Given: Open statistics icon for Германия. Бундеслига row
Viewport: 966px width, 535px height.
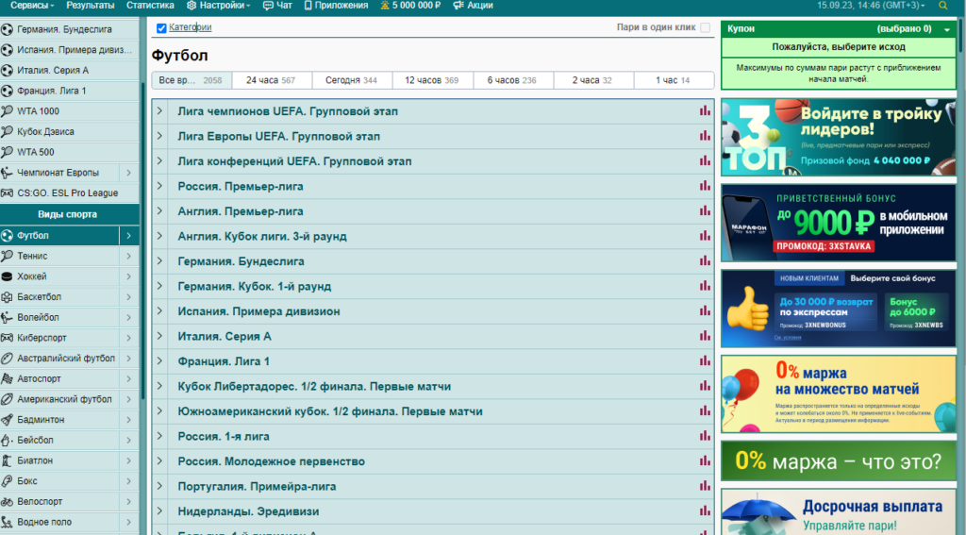Looking at the screenshot, I should tap(705, 260).
